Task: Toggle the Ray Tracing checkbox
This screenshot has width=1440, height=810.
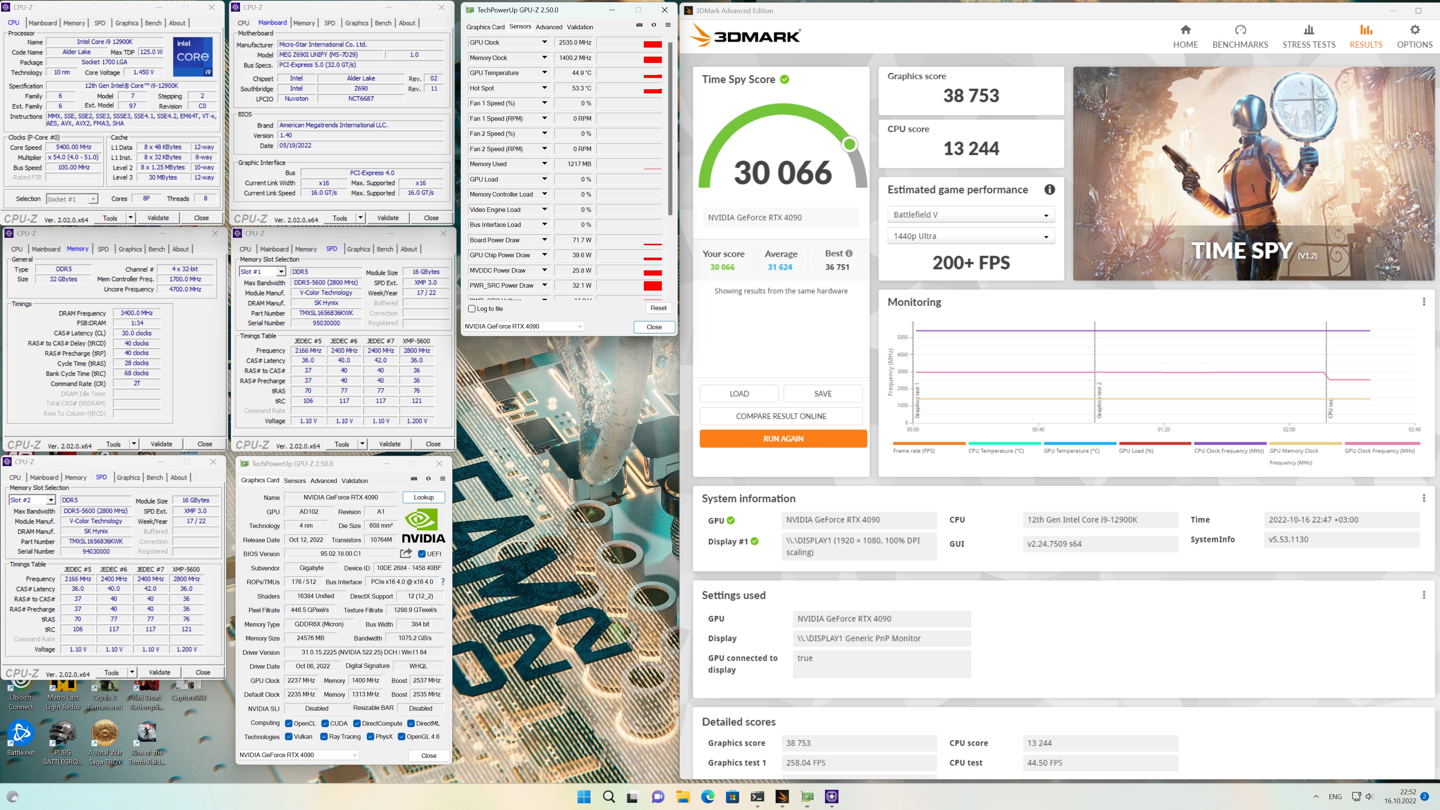Action: [324, 736]
